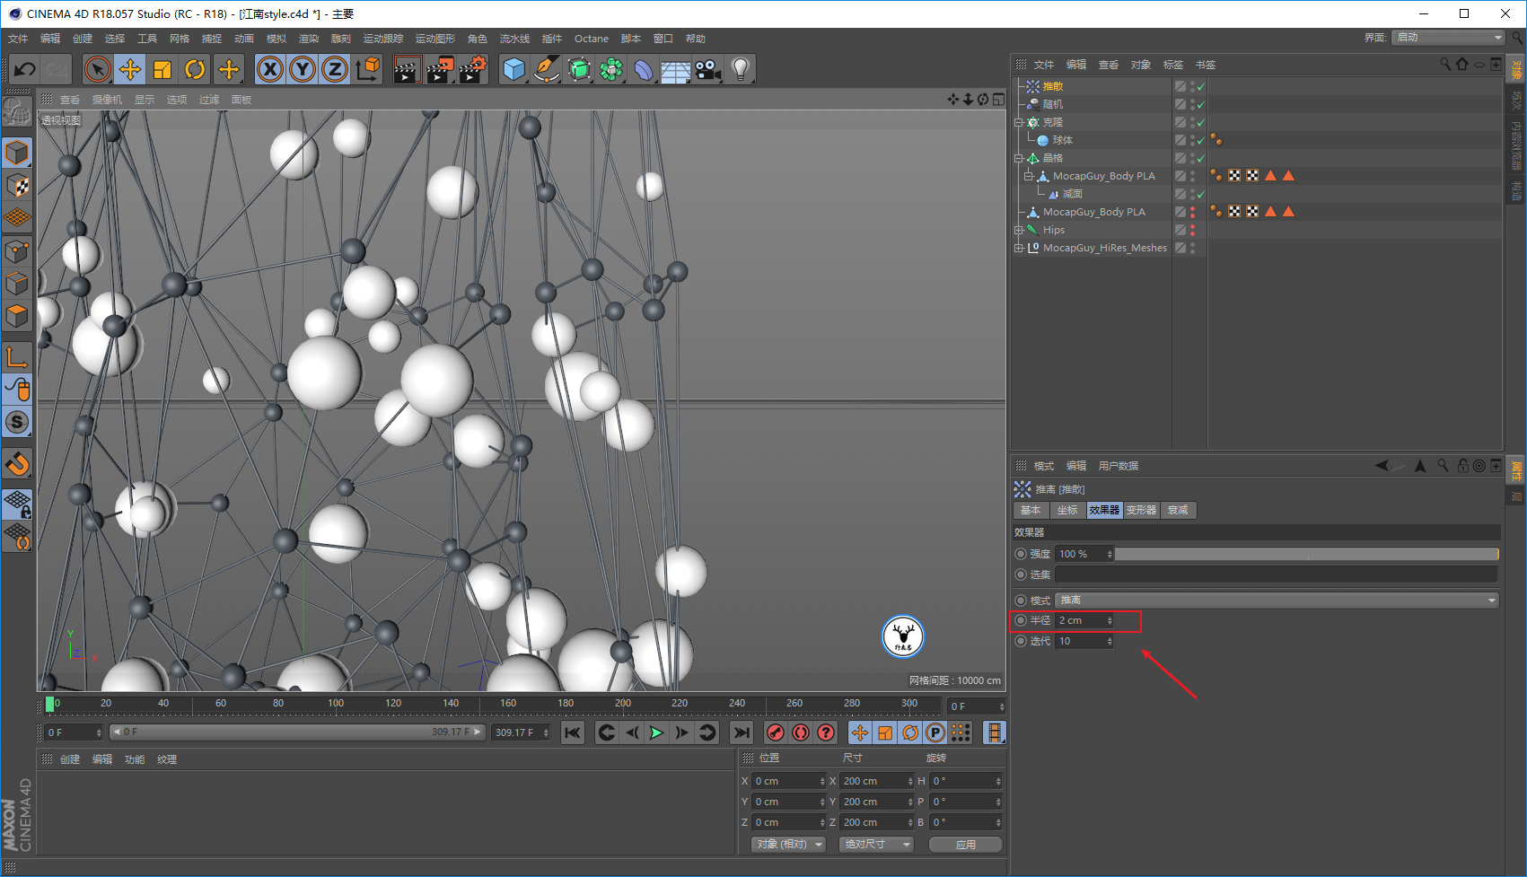This screenshot has width=1527, height=877.
Task: Click frame 100 on the timeline ruler
Action: coord(336,706)
